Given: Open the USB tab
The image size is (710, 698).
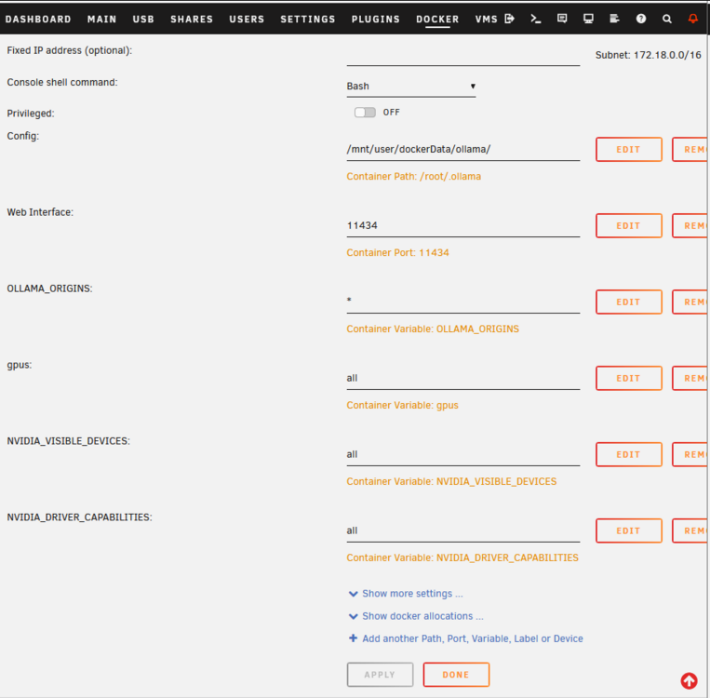Looking at the screenshot, I should (x=143, y=19).
